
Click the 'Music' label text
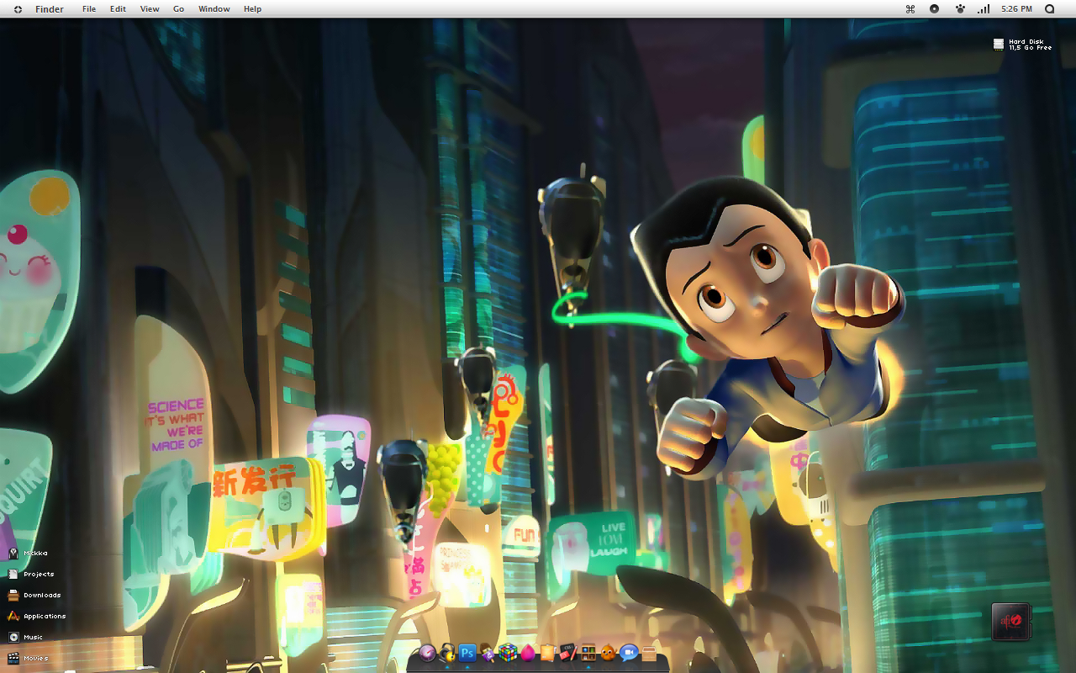point(33,638)
